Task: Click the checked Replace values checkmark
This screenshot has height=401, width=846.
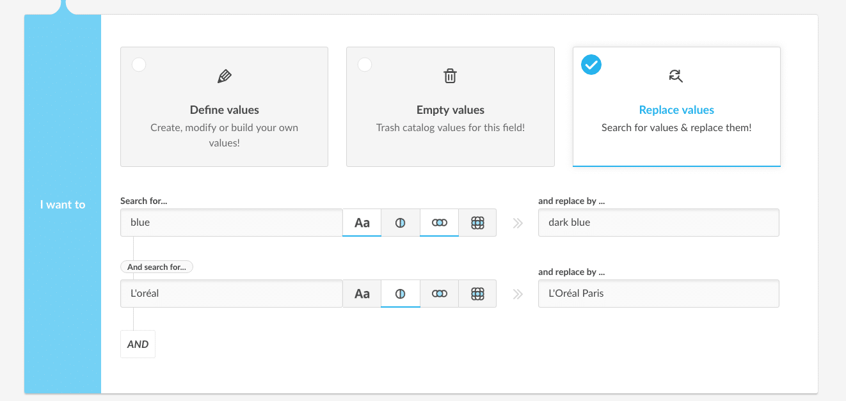Action: coord(591,65)
